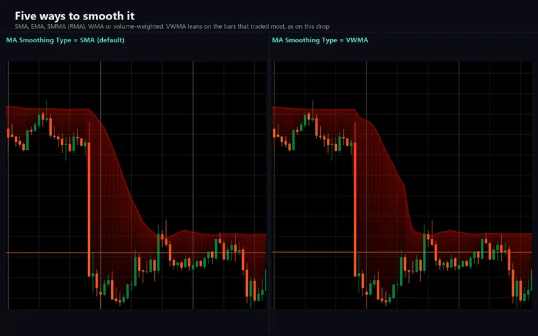Image resolution: width=538 pixels, height=336 pixels.
Task: Click the "MA Smoothing Type = SMA (default)" label
Action: (x=65, y=40)
